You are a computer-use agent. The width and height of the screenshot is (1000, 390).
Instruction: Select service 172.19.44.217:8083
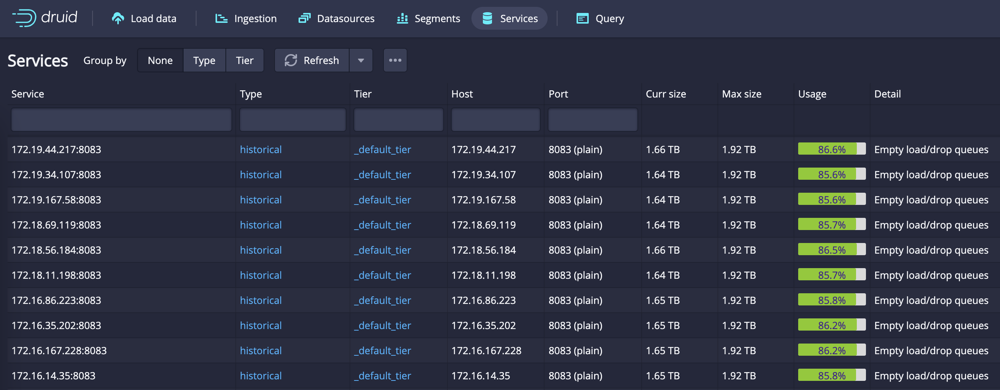pos(56,149)
